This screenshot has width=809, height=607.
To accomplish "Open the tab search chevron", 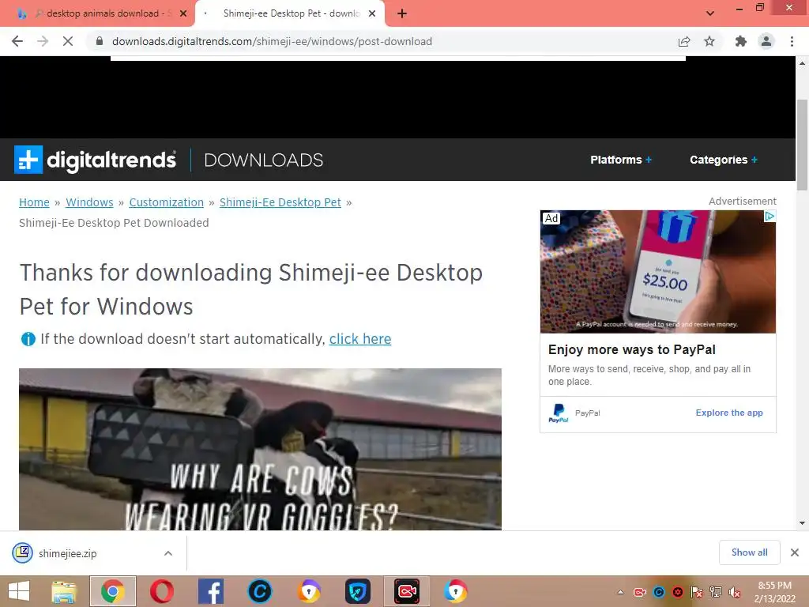I will pos(710,13).
